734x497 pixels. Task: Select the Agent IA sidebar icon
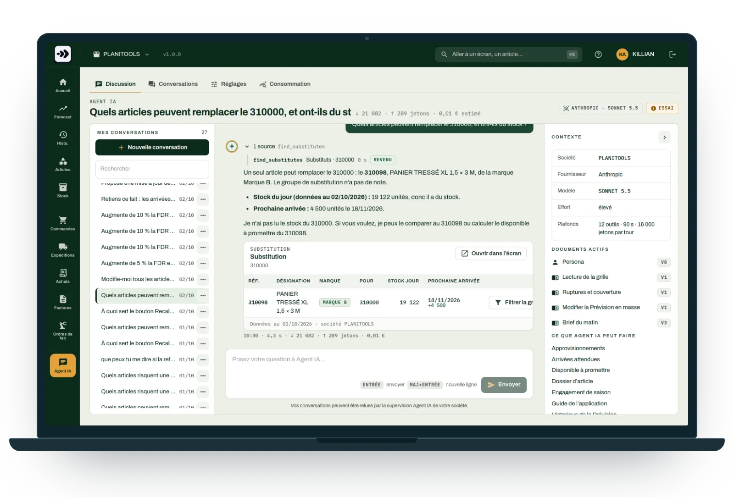pos(63,365)
